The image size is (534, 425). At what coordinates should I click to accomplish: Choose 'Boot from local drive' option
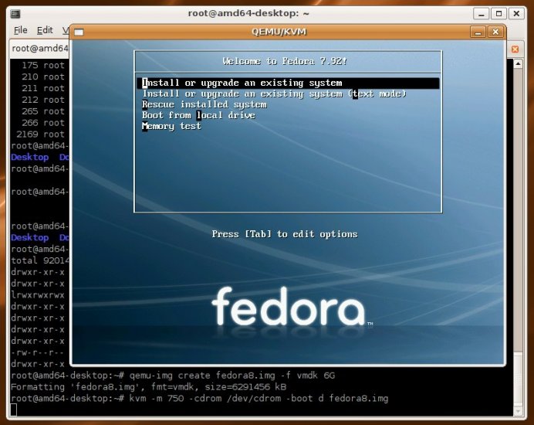(x=198, y=115)
